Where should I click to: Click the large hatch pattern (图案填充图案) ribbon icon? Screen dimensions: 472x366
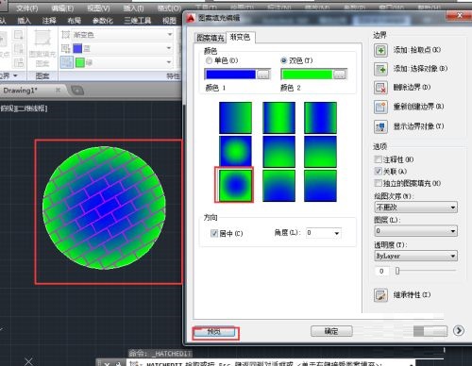tap(42, 39)
